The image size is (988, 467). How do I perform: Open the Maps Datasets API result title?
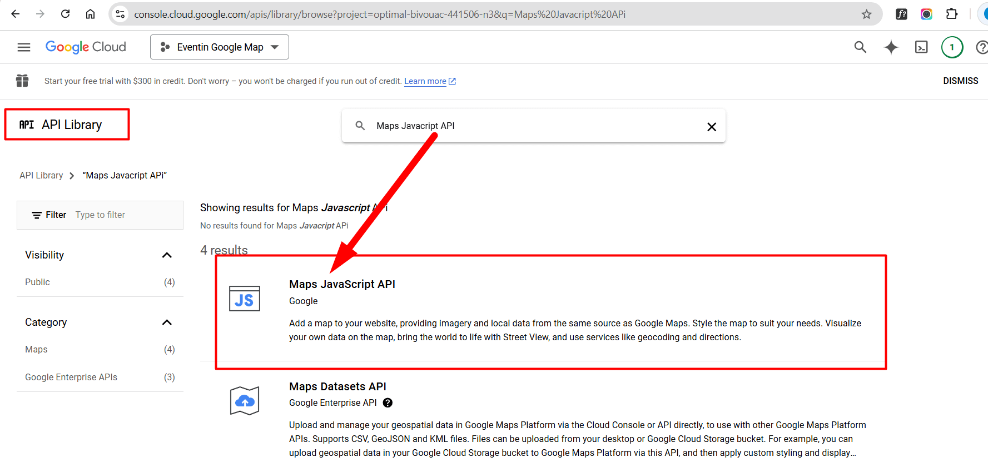(337, 386)
